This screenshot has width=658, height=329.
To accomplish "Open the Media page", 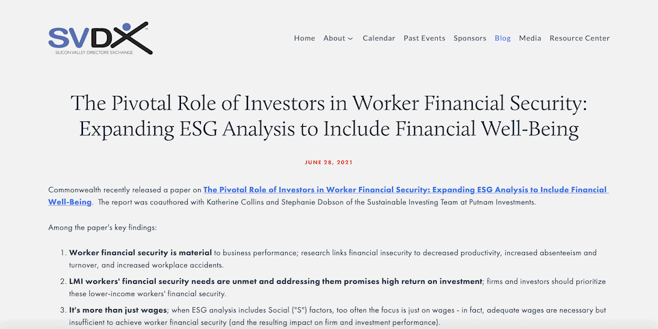I will pos(530,38).
